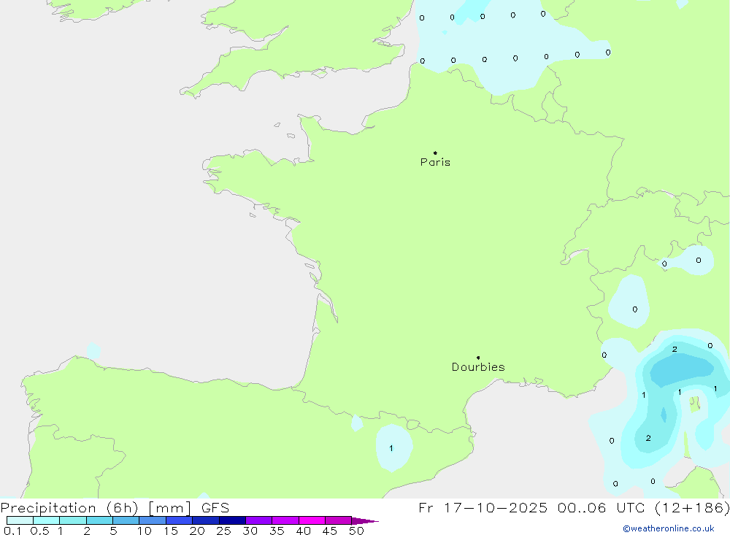Click the legend scale label 50

[x=356, y=531]
